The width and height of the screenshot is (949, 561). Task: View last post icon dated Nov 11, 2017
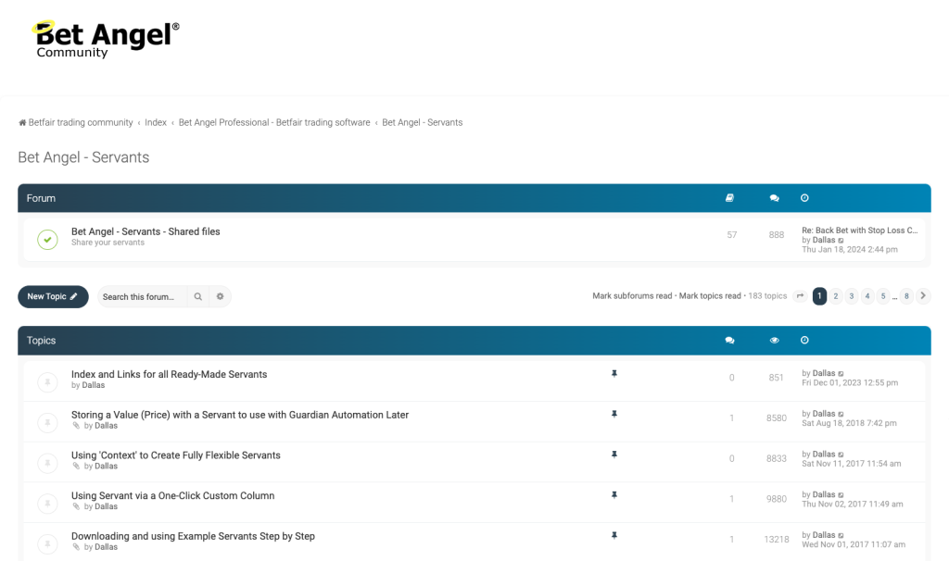tap(841, 455)
